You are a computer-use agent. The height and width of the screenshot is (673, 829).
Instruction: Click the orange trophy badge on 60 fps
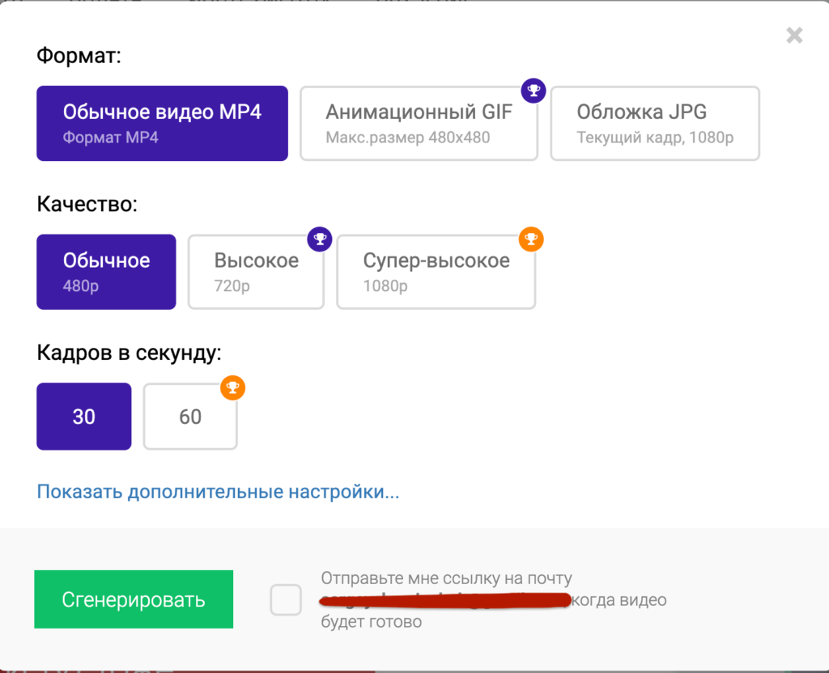[232, 387]
